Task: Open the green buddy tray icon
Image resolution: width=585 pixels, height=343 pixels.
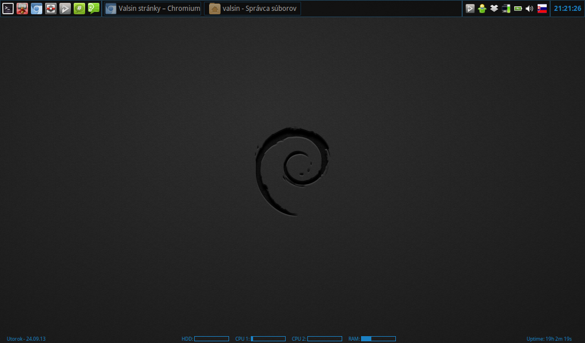Action: (482, 9)
